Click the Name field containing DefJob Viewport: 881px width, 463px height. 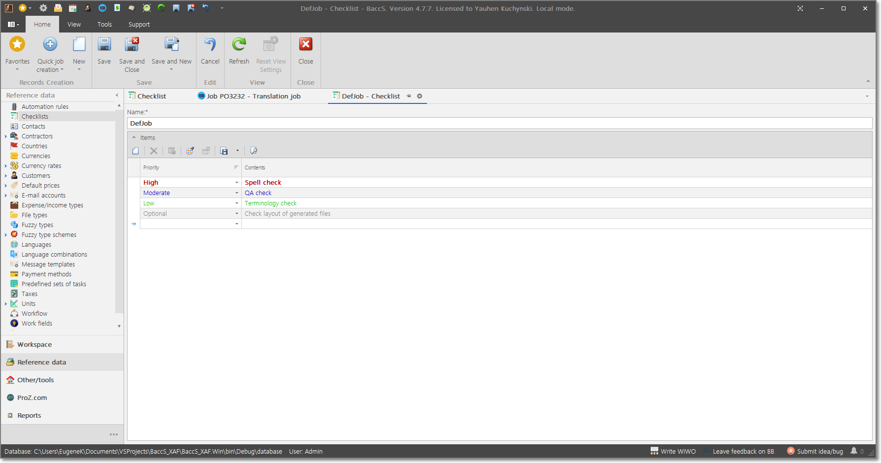coord(499,124)
